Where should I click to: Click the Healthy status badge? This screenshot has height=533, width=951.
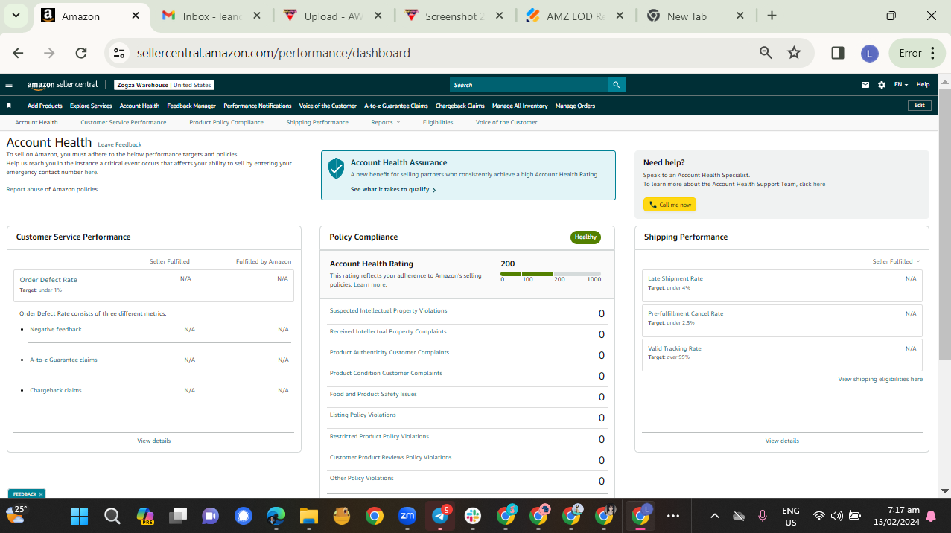tap(585, 237)
